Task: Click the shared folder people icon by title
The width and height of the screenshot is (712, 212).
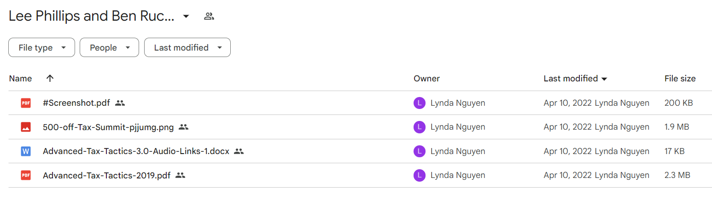Action: (209, 17)
